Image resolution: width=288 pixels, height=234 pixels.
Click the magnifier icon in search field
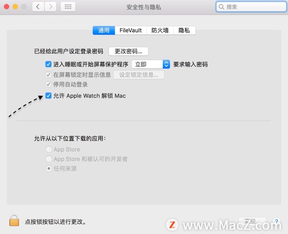[x=221, y=7]
